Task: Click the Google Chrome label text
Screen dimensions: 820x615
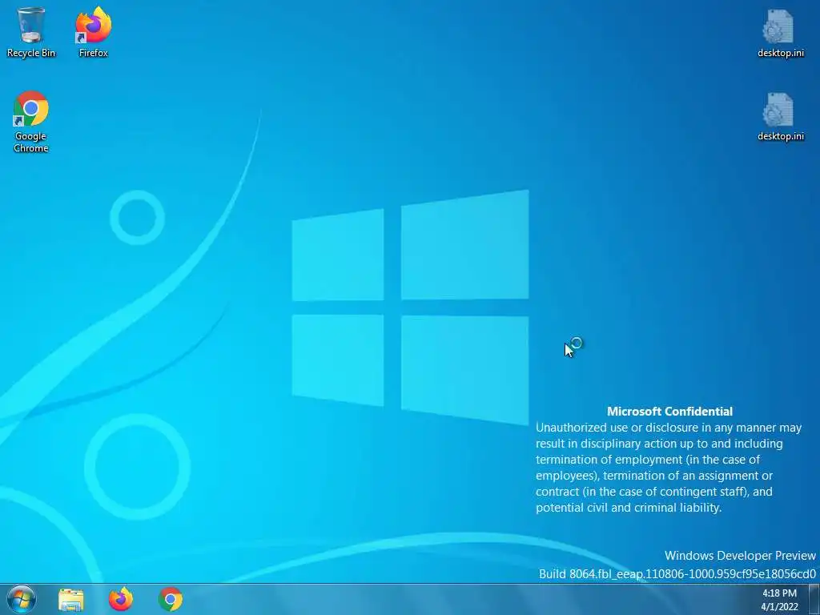Action: pos(31,142)
